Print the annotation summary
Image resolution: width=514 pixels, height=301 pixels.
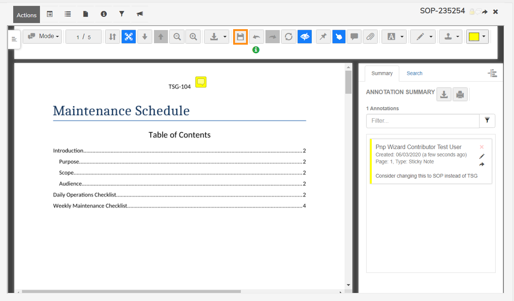tap(460, 94)
